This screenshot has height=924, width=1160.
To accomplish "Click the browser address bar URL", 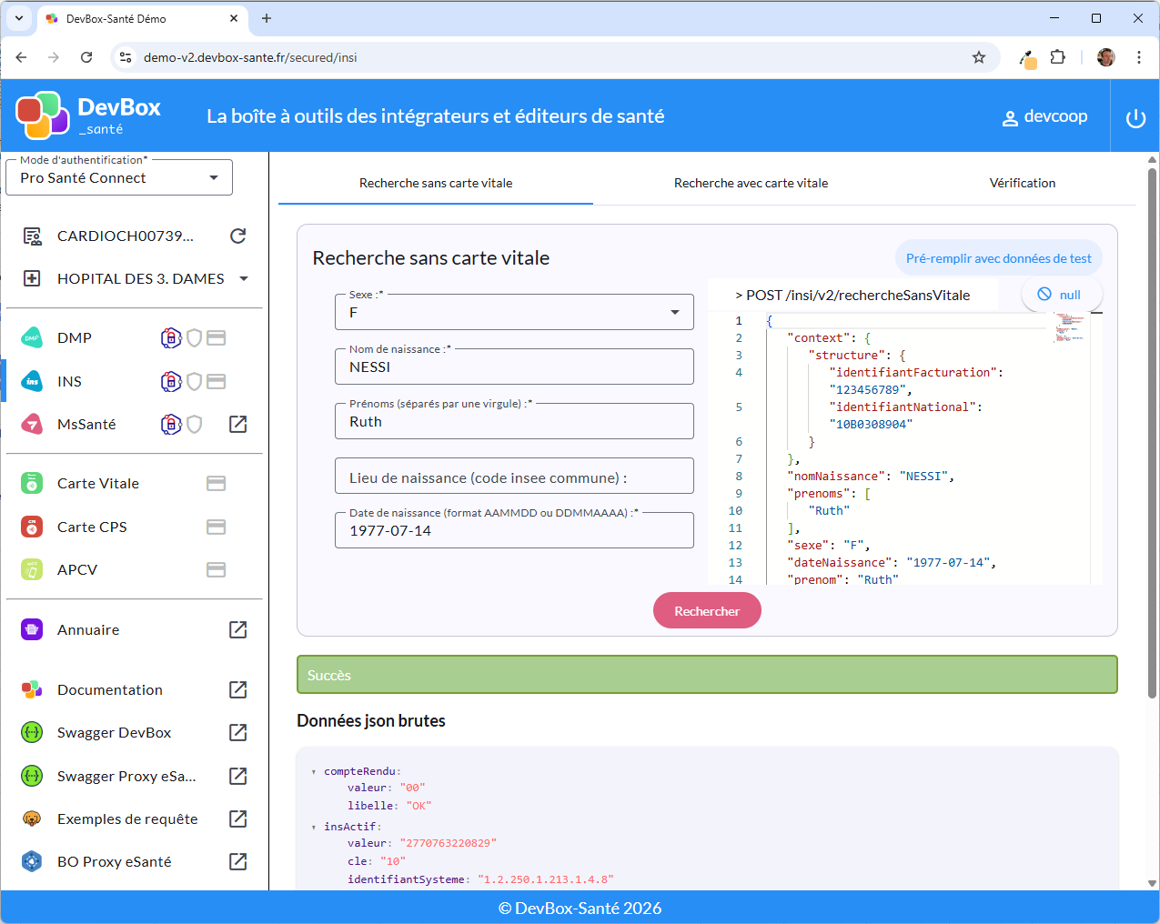I will point(250,57).
